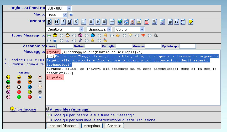Open Allega files/immagini link

coord(70,109)
